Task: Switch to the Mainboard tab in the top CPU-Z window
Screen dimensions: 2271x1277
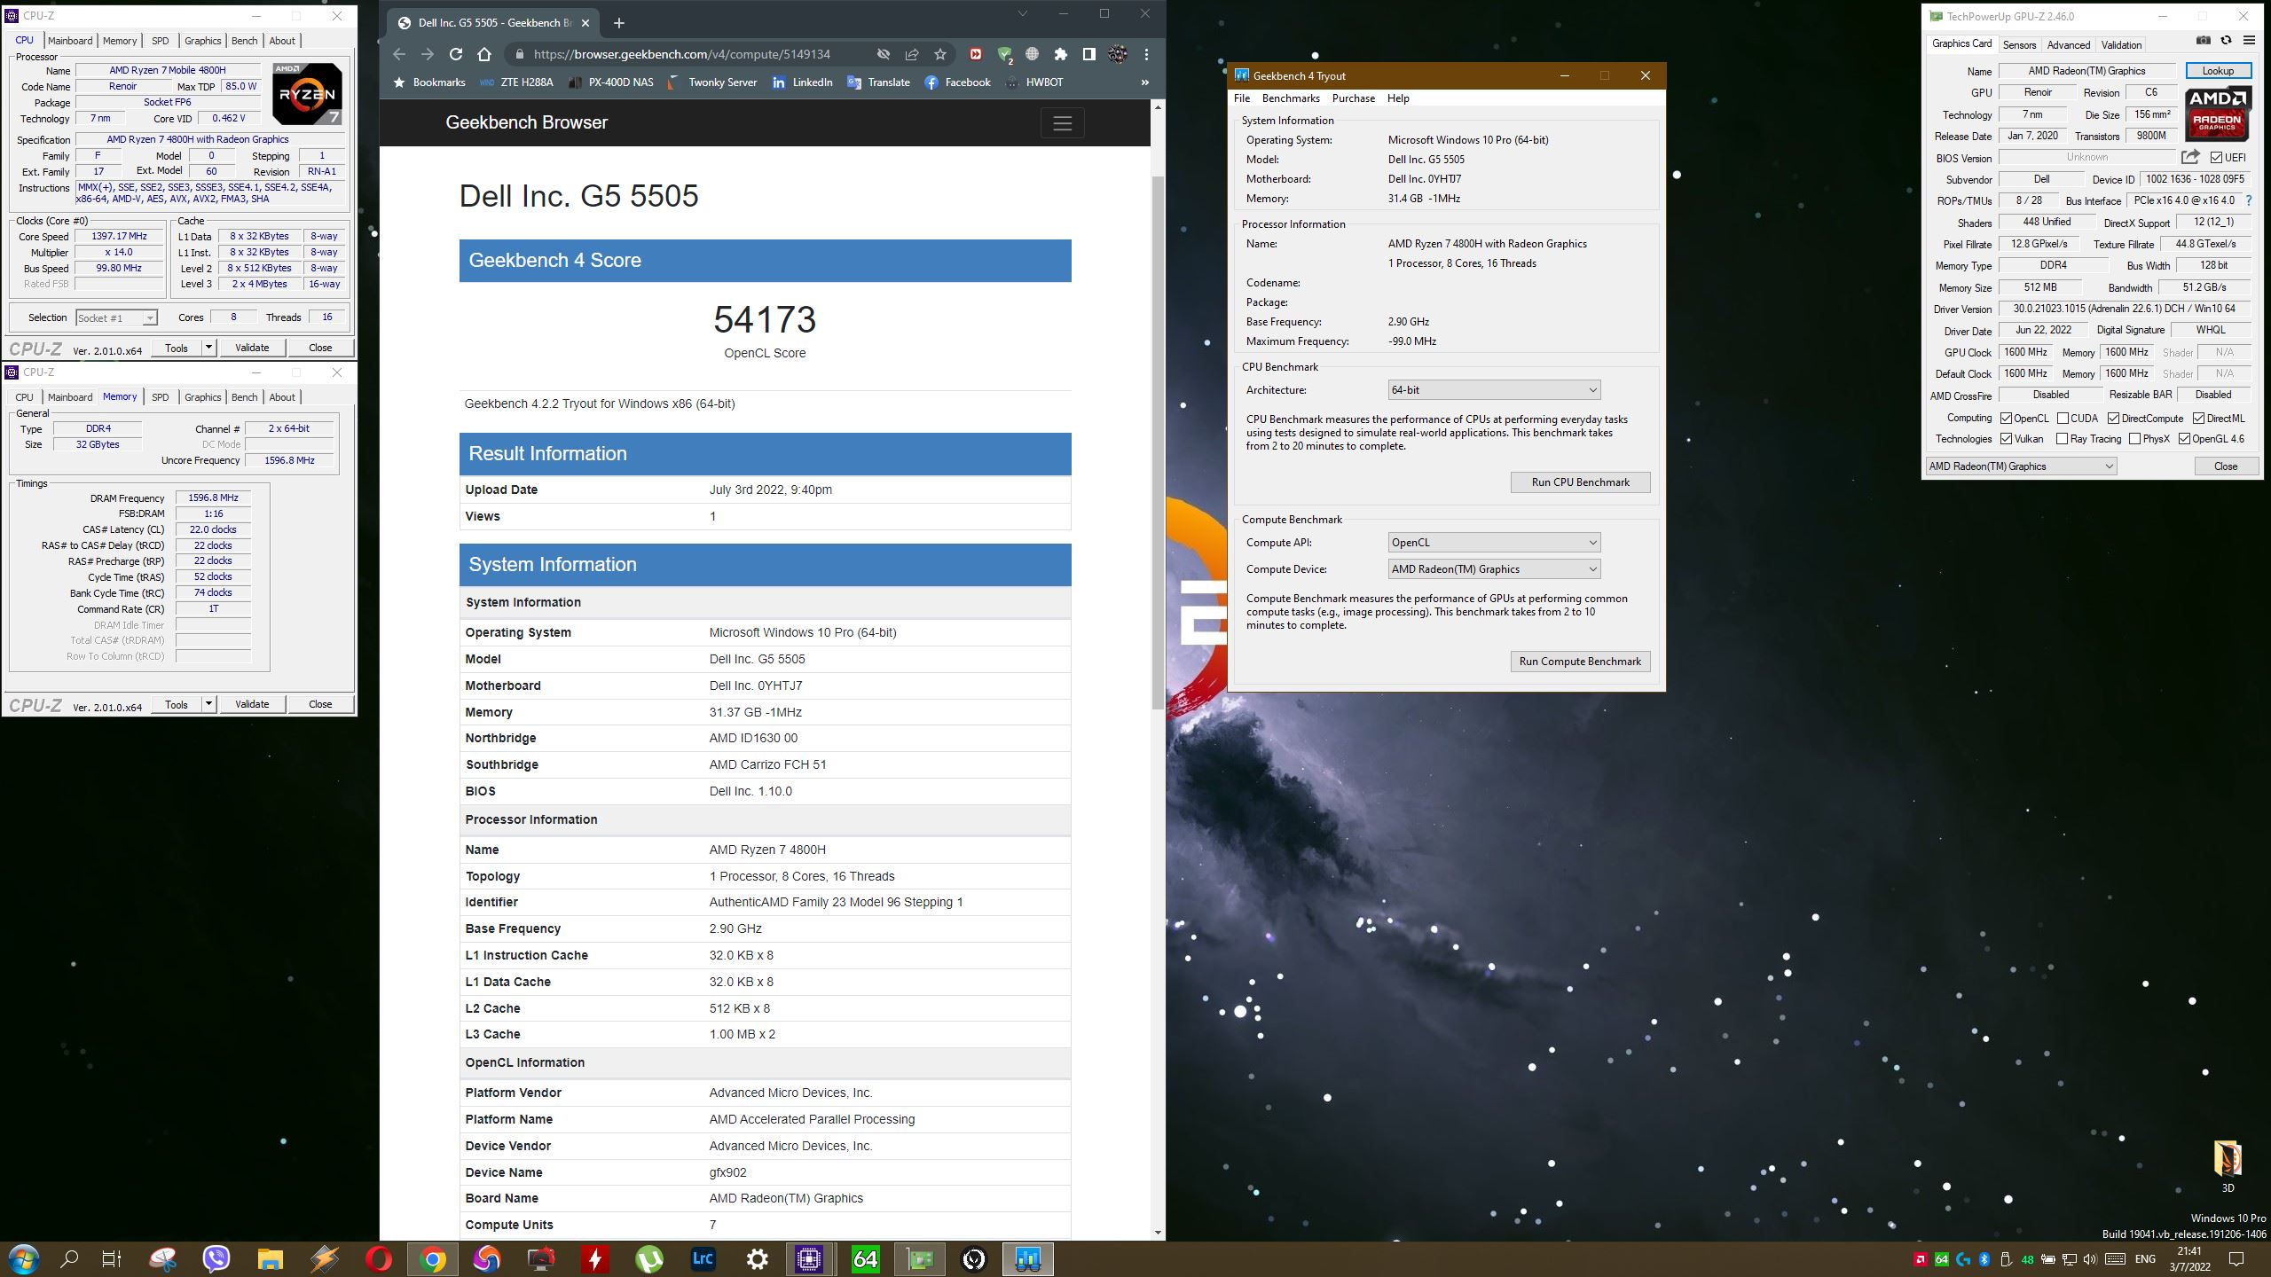Action: (x=70, y=41)
